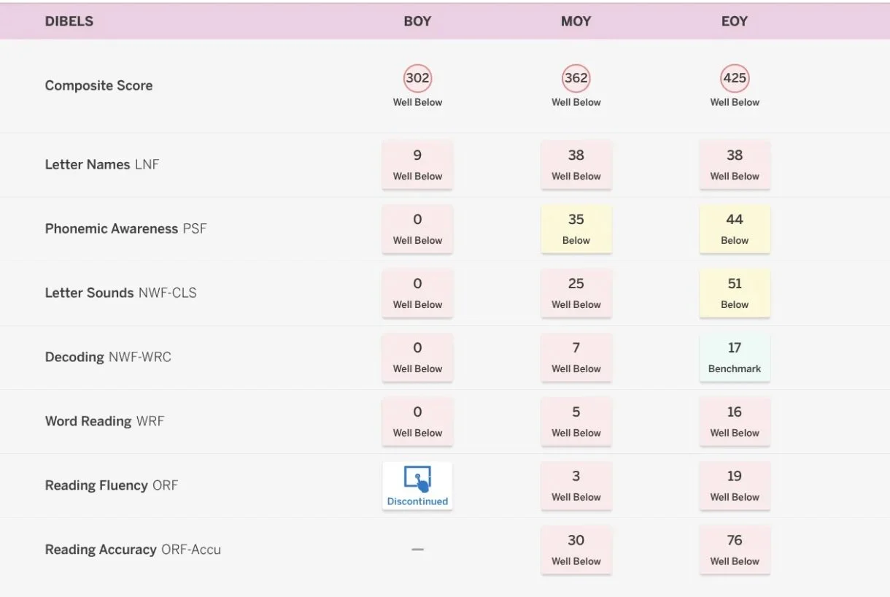Click the MOY column header
This screenshot has width=890, height=597.
[x=576, y=21]
